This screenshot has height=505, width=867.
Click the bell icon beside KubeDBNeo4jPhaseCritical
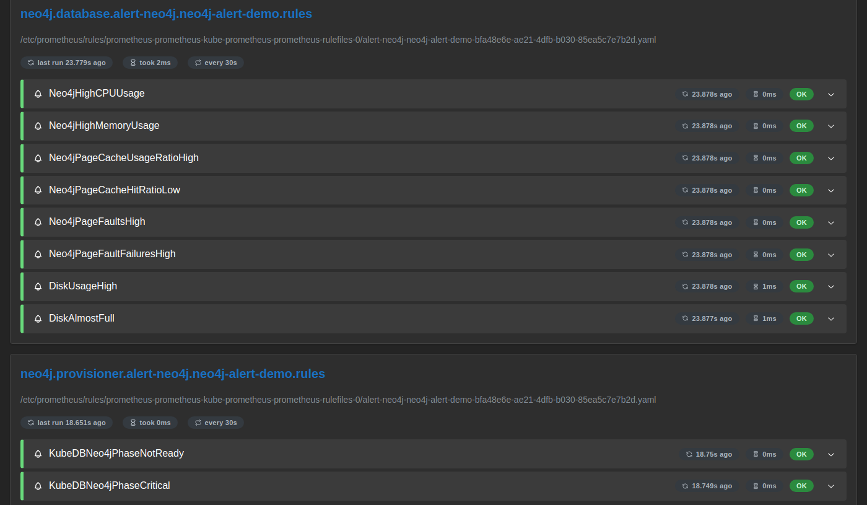(x=38, y=486)
